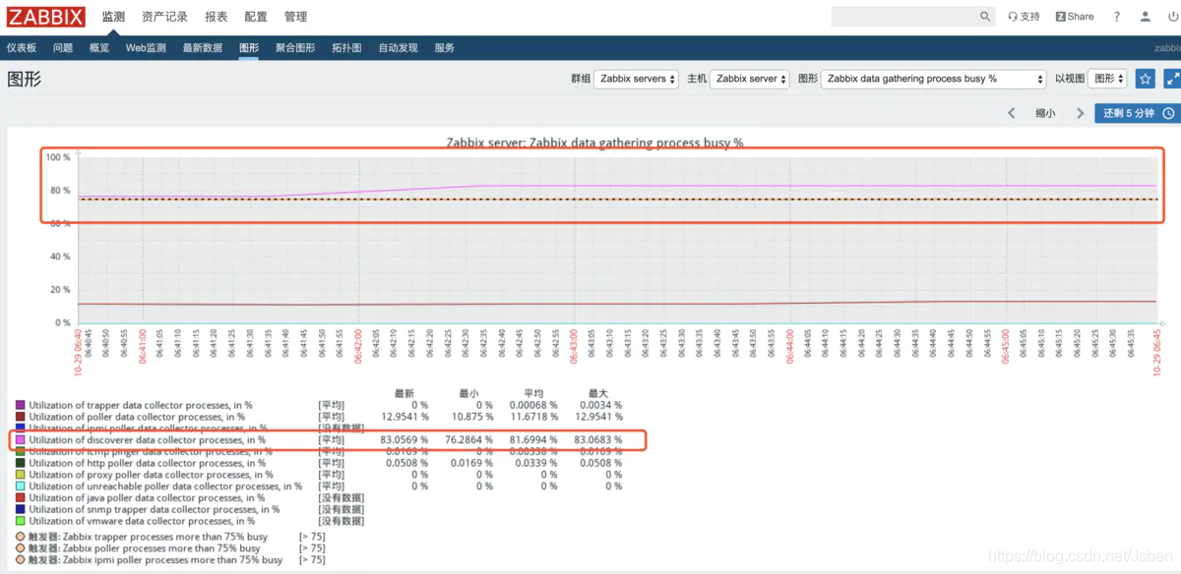The height and width of the screenshot is (574, 1181).
Task: Click 'Utilization of discoverer data collector processes' text
Action: (148, 440)
